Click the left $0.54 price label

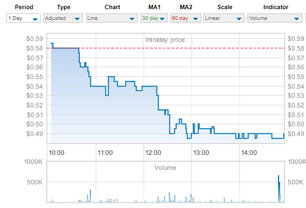point(34,86)
